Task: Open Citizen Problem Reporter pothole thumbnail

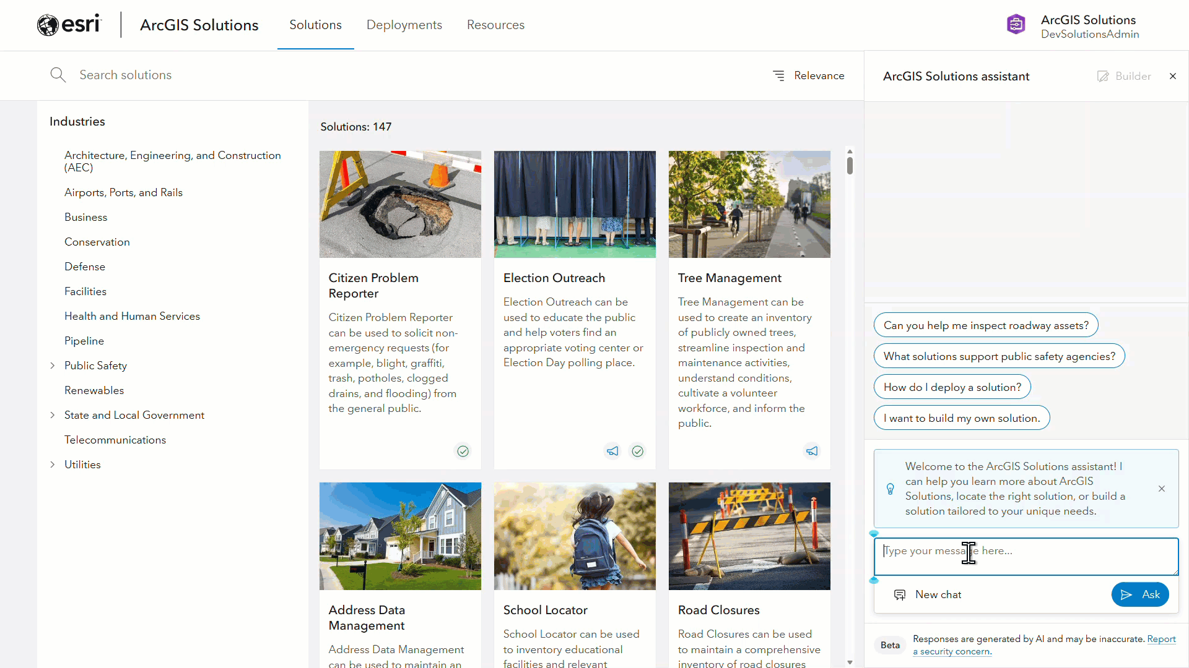Action: (x=400, y=204)
